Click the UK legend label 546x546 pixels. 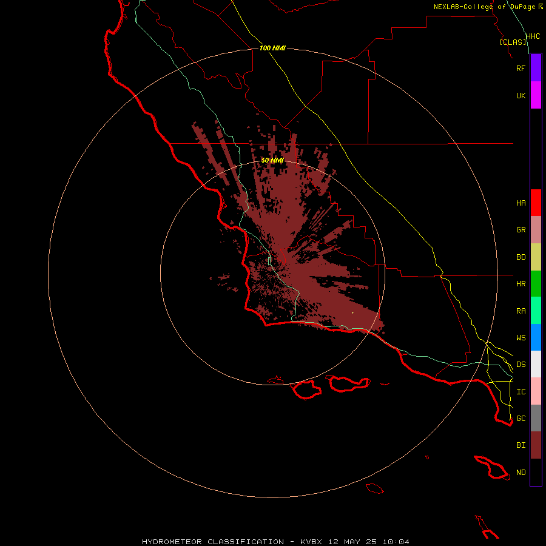521,95
